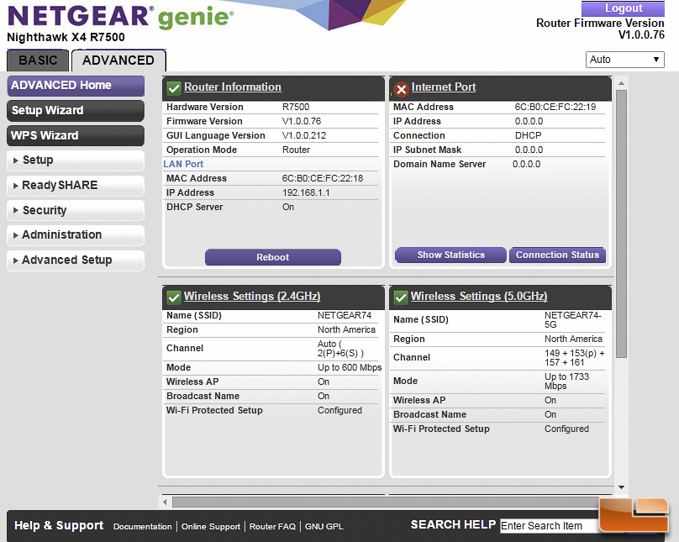Click the vertical scrollbar thumb

[621, 224]
